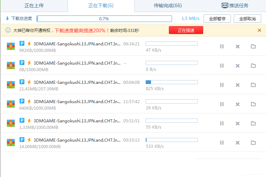The width and height of the screenshot is (266, 177).
Task: Click the blue P badge in the 21.41MB/207.39MB row
Action: (x=22, y=82)
